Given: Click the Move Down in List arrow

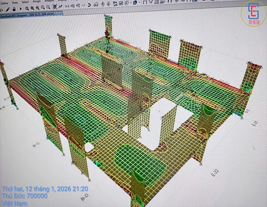Looking at the screenshot, I should 109,4.
